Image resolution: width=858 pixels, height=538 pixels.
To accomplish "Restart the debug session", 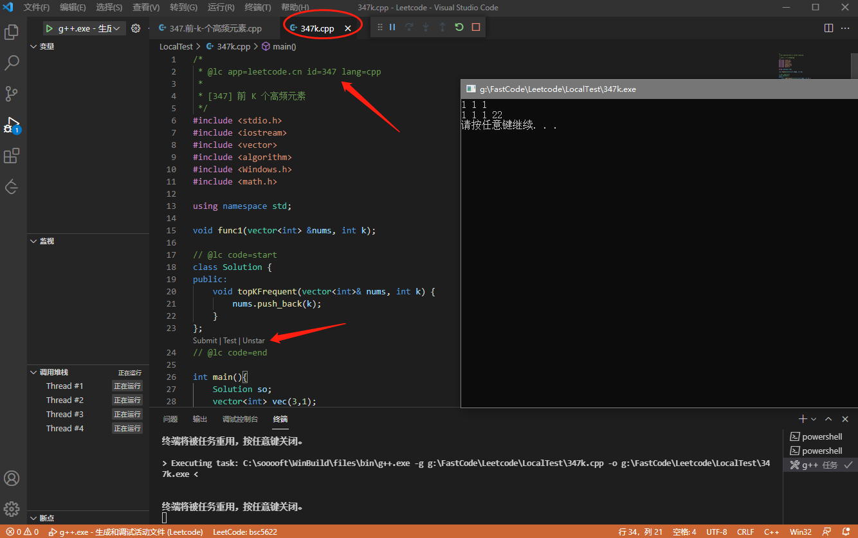I will [x=459, y=27].
